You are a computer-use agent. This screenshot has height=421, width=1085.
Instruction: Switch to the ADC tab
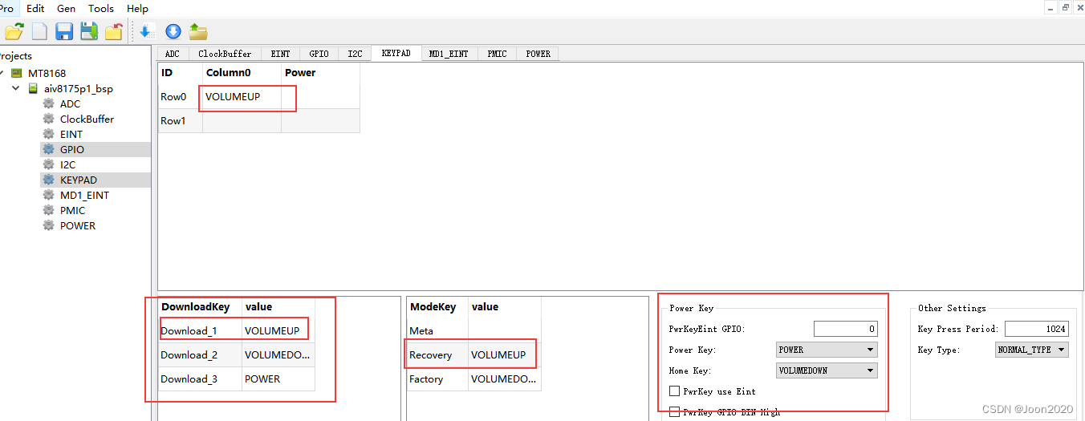[173, 54]
